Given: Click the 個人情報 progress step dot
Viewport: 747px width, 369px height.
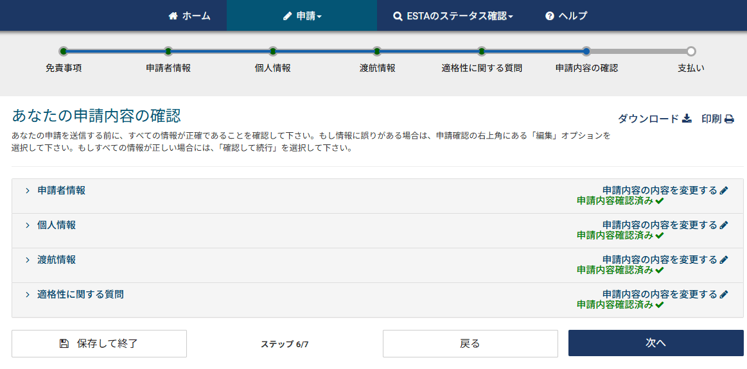Looking at the screenshot, I should pos(272,51).
